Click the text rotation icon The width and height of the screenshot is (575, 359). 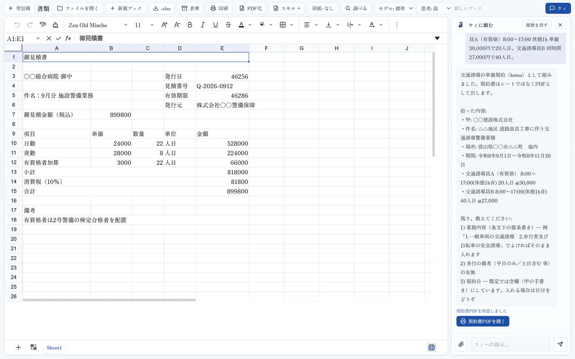click(372, 25)
